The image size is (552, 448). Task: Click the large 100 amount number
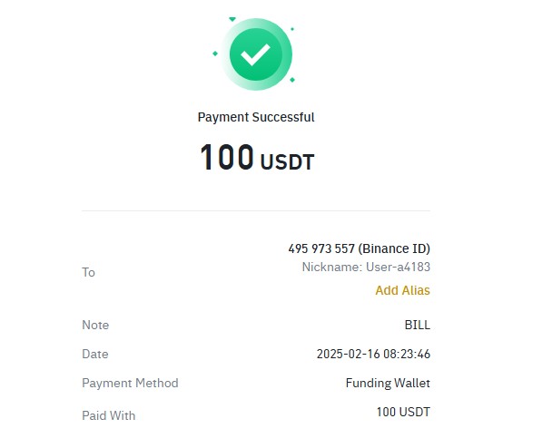[227, 159]
